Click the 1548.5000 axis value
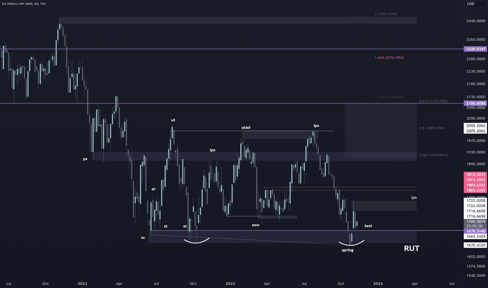Viewport: 488px width, 288px height. pos(475,275)
